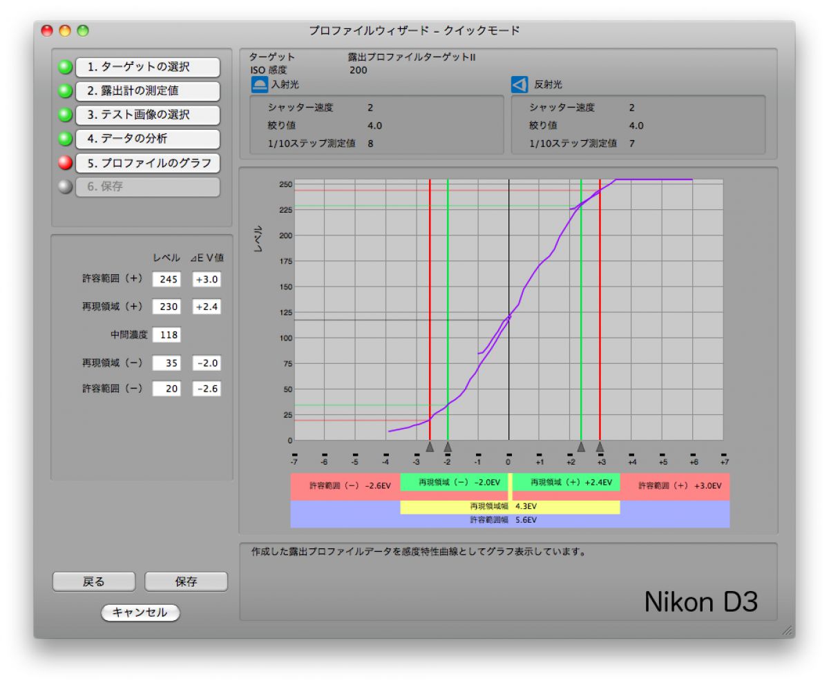Select the slider marker at +3 EV

pos(600,447)
